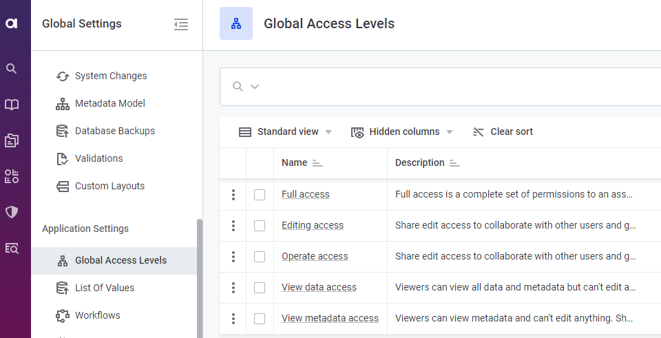Open the Hidden columns dropdown
Image resolution: width=661 pixels, height=338 pixels.
(x=402, y=132)
